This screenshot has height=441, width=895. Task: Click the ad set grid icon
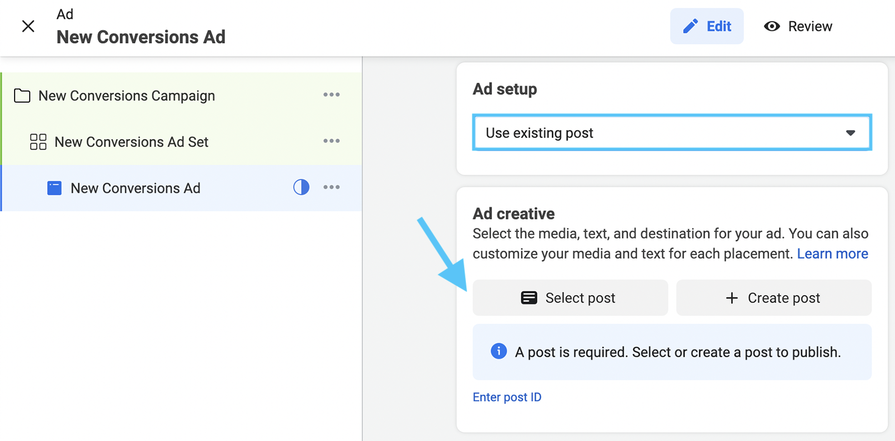(38, 142)
